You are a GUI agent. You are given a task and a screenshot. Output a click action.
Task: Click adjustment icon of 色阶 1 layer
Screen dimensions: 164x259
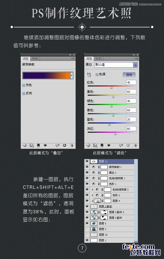94,184
